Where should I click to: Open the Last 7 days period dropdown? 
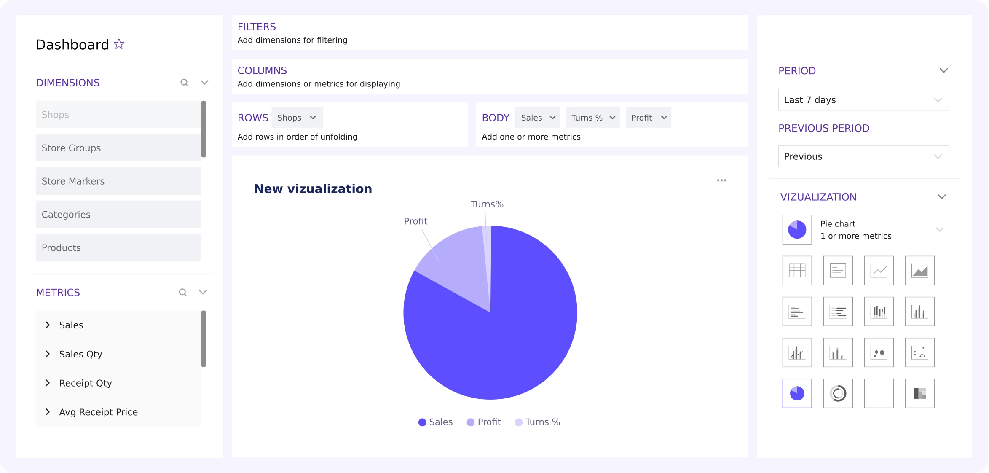coord(863,100)
